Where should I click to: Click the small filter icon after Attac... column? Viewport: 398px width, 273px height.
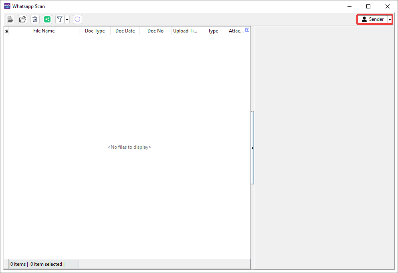247,30
